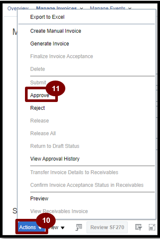The image size is (160, 239).
Task: Open the query by example filter icon
Action: [x=139, y=227]
